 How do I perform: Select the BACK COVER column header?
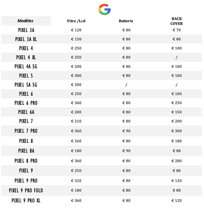[176, 21]
